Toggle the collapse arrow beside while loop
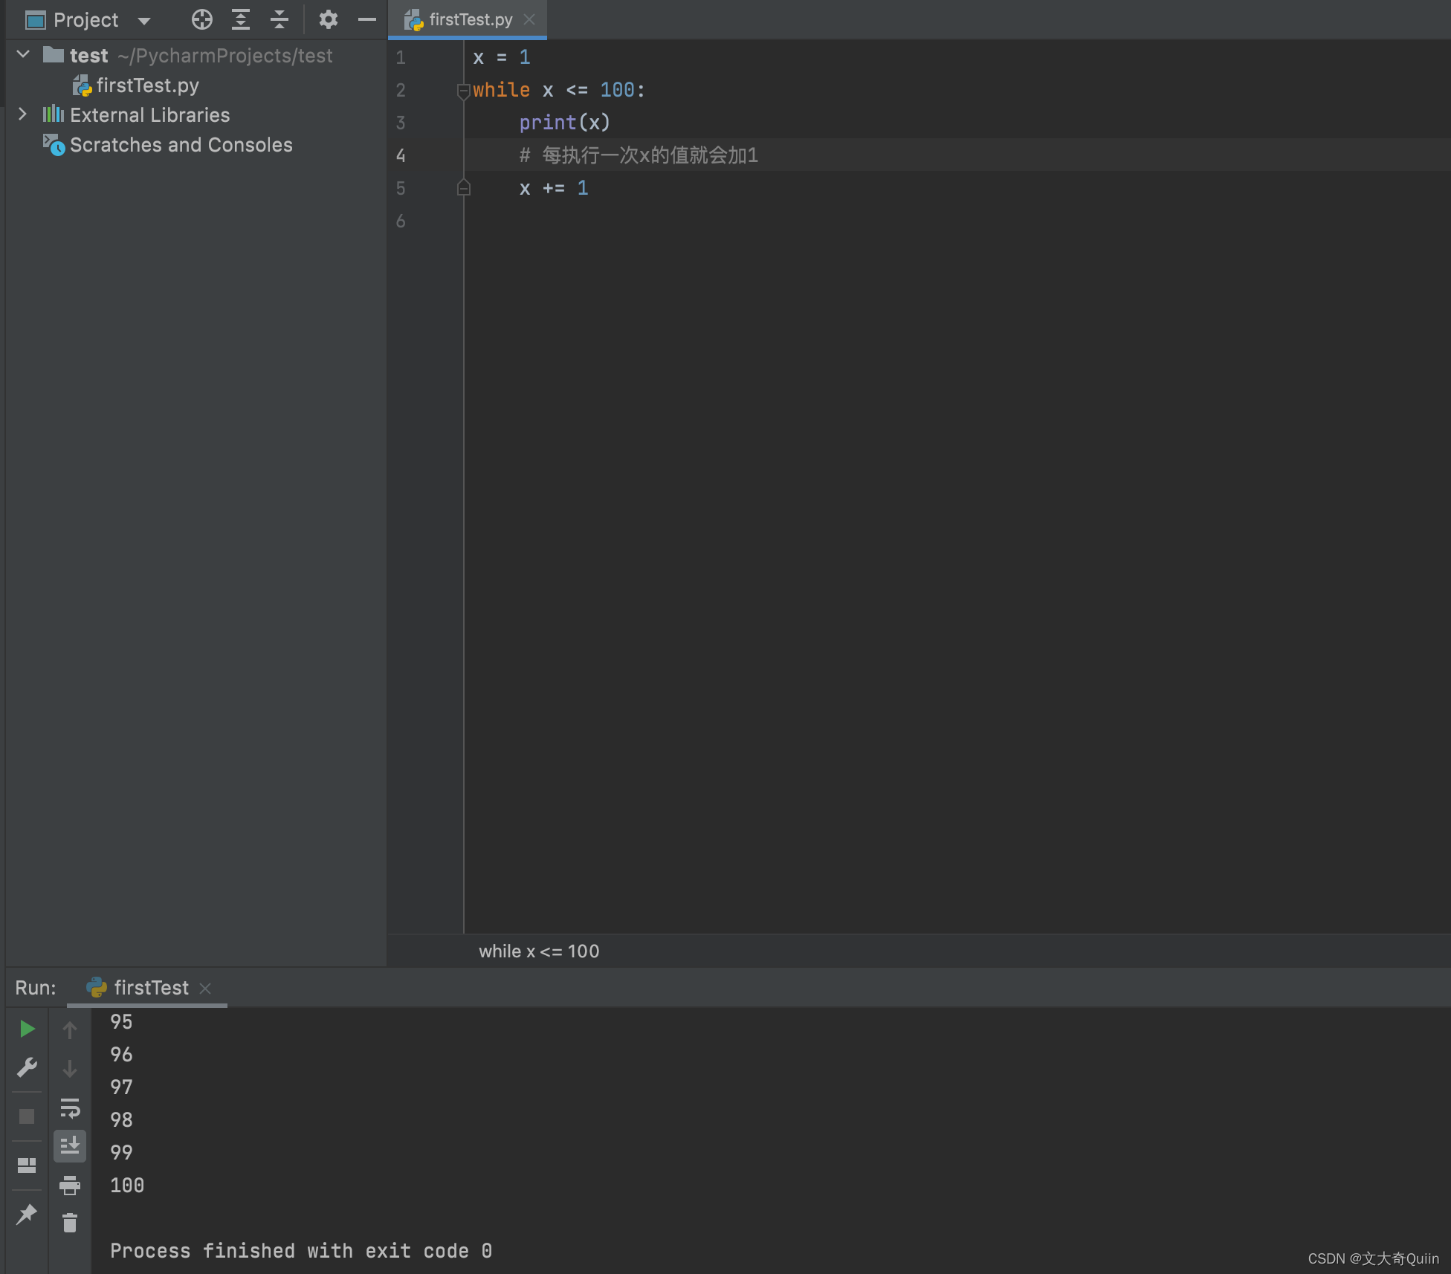The height and width of the screenshot is (1274, 1451). [x=464, y=88]
